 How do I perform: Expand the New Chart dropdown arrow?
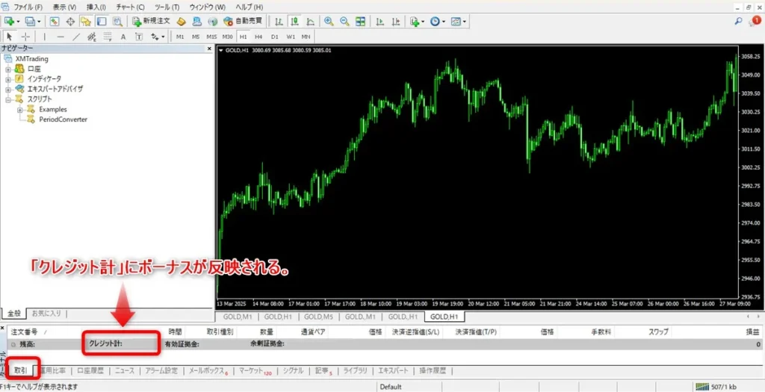coord(18,22)
